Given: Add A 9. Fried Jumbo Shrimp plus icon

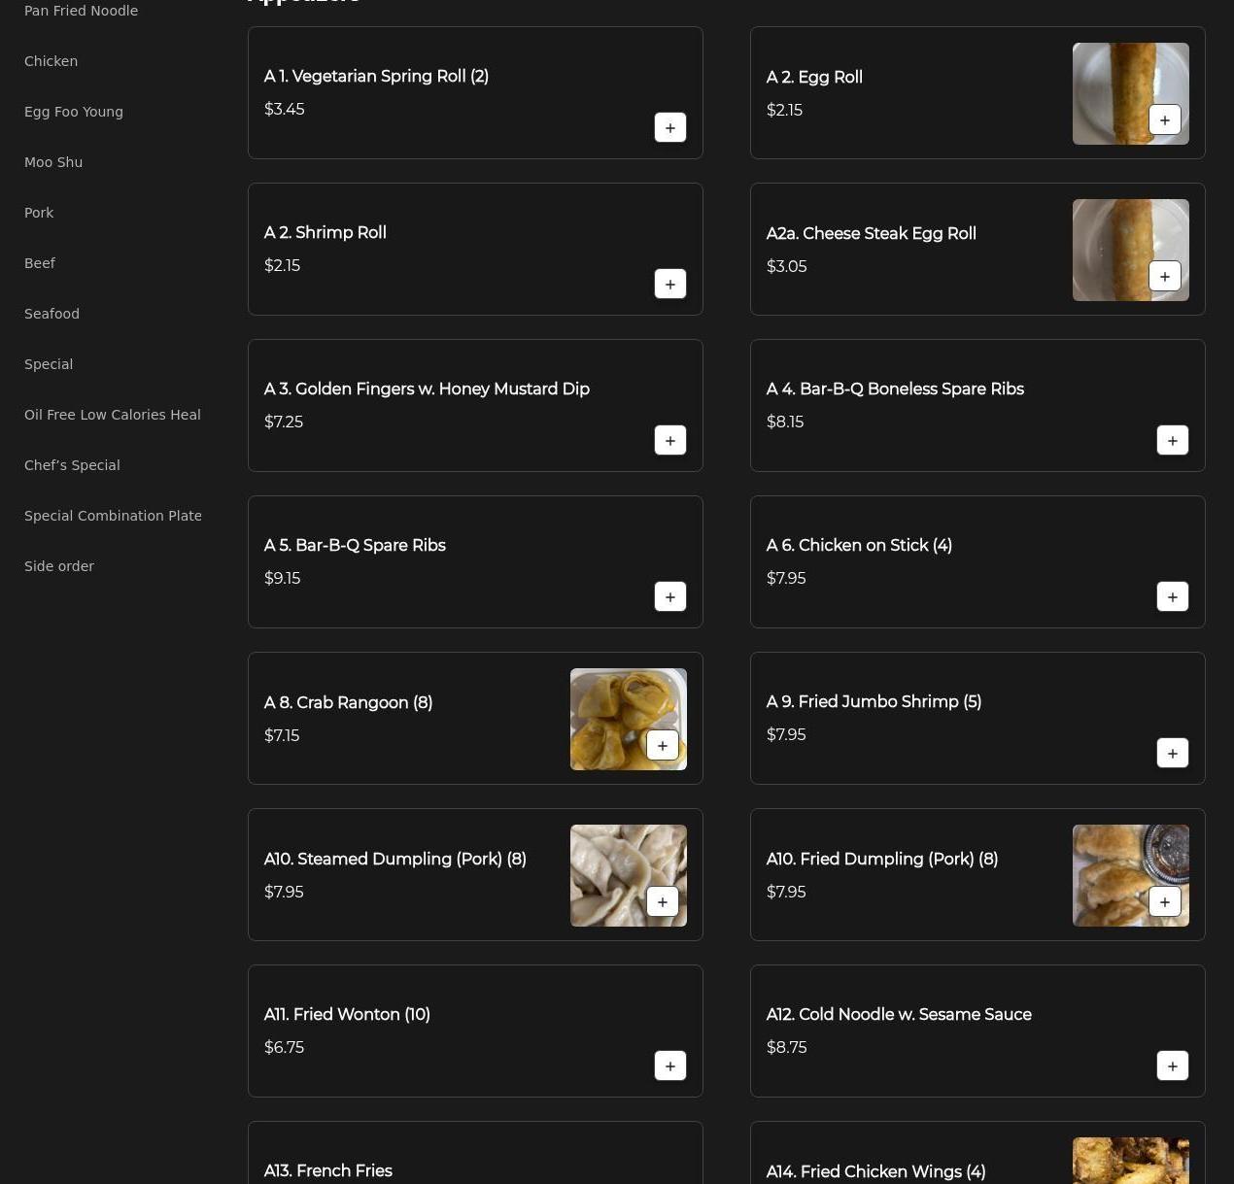Looking at the screenshot, I should (1173, 753).
